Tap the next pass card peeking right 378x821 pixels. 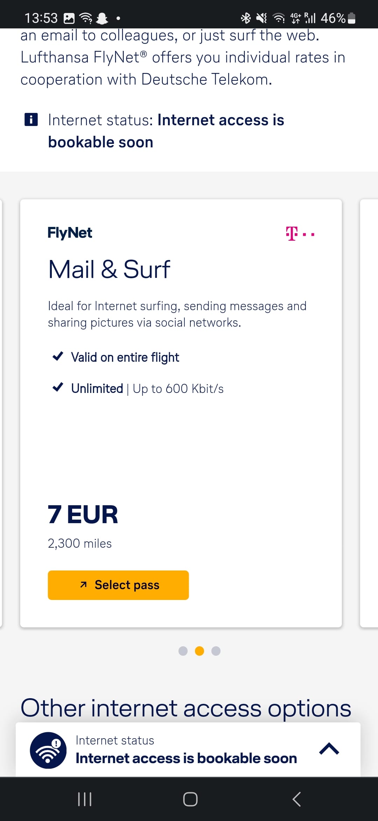(369, 413)
